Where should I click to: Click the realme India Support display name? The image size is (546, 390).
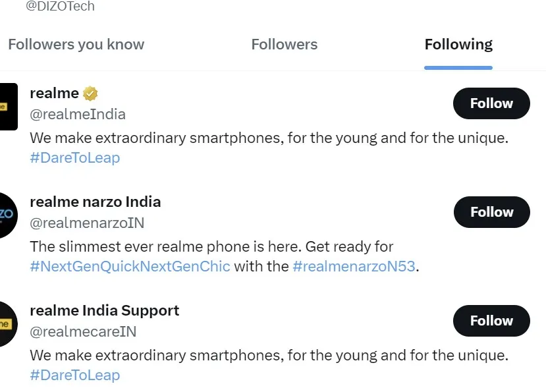pyautogui.click(x=105, y=311)
